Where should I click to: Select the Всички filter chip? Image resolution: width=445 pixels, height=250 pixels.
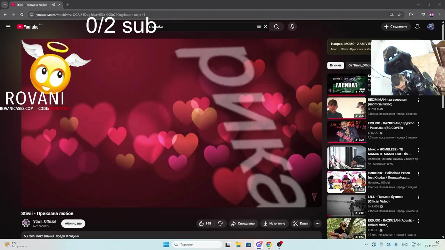tap(335, 65)
